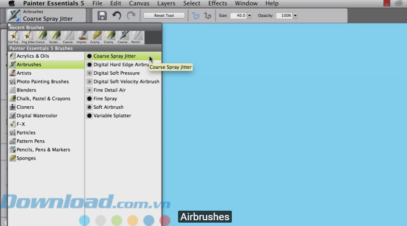This screenshot has width=407, height=226.
Task: Open the Window menu
Action: pos(246,3)
